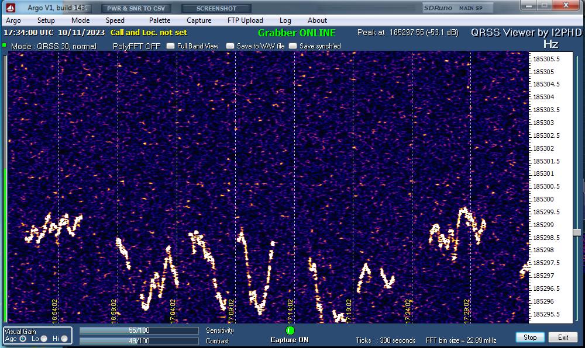This screenshot has width=585, height=348.
Task: Click the 185295.5 frequency label
Action: [546, 314]
